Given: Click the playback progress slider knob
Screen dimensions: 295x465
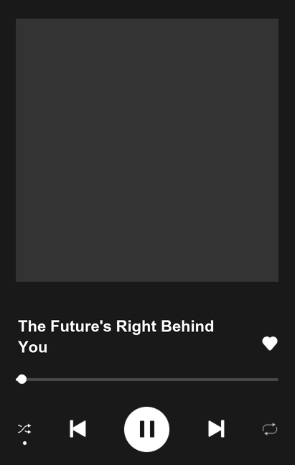Looking at the screenshot, I should [x=22, y=379].
